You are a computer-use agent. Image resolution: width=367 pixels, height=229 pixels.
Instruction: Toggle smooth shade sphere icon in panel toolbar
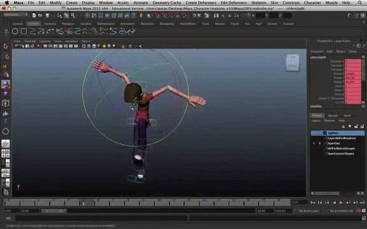coord(89,46)
